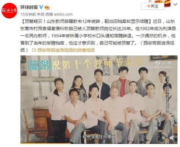Click the circular play icon on video
The height and width of the screenshot is (147, 180).
(45, 63)
